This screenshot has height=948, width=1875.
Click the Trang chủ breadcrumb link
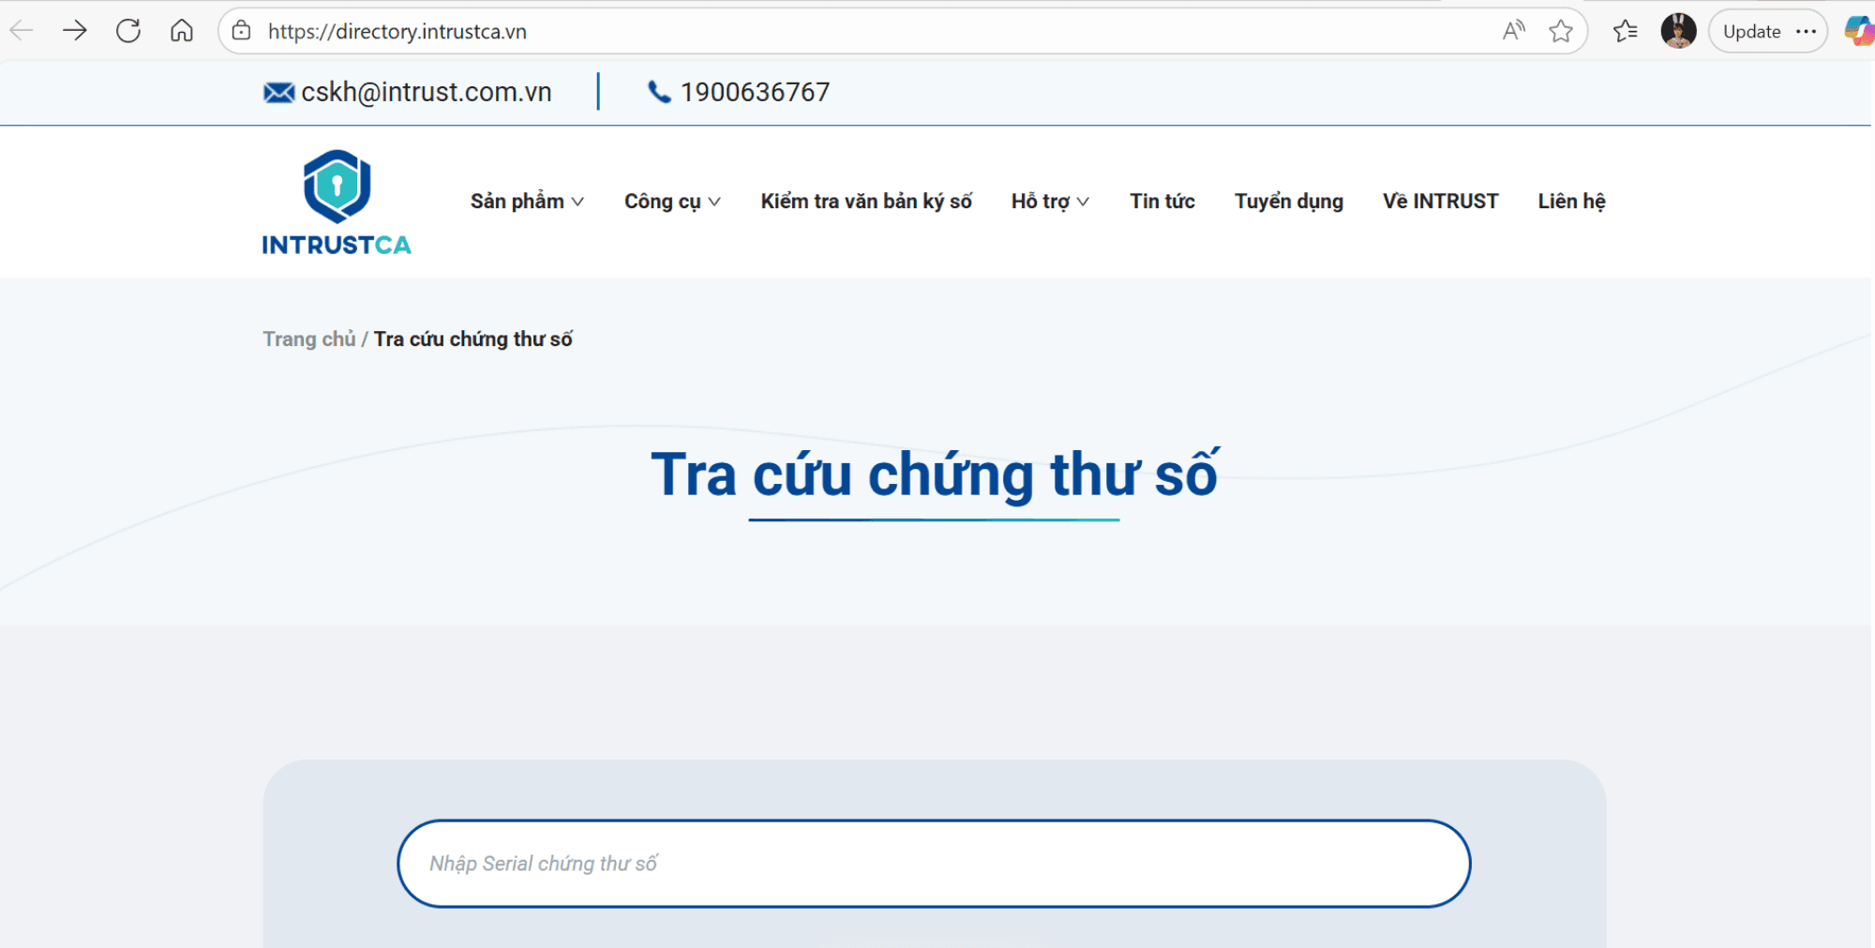309,339
